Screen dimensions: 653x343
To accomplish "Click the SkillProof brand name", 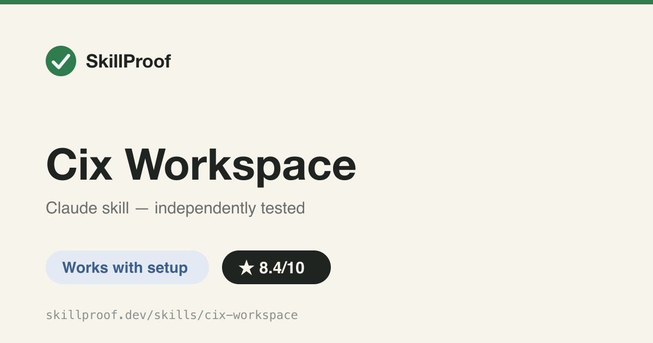I will click(128, 62).
